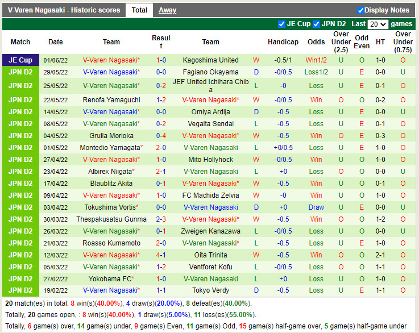Click the Over Under (2.5) column header
The image size is (419, 333).
[x=341, y=42]
